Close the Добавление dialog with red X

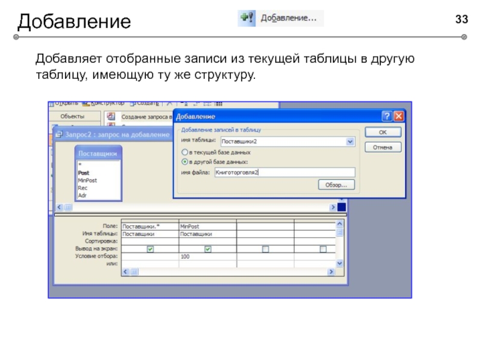coord(398,116)
